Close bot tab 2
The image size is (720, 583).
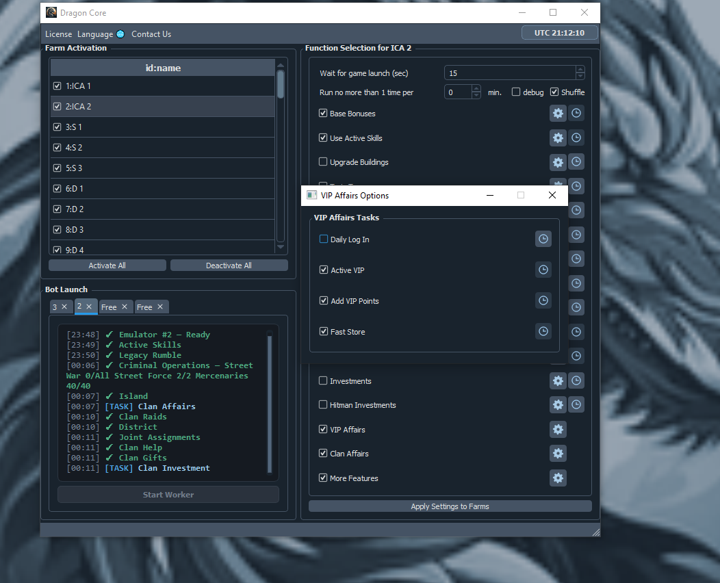coord(89,306)
